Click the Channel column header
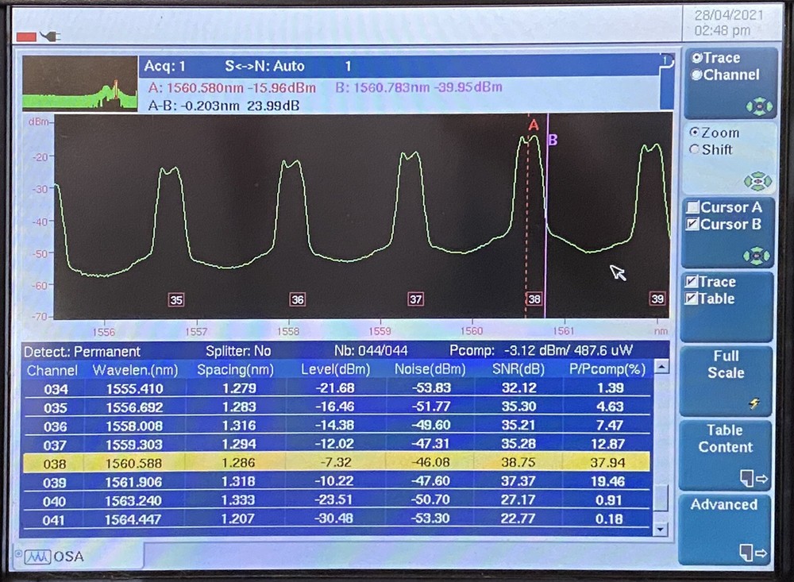Viewport: 794px width, 582px height. click(x=52, y=371)
